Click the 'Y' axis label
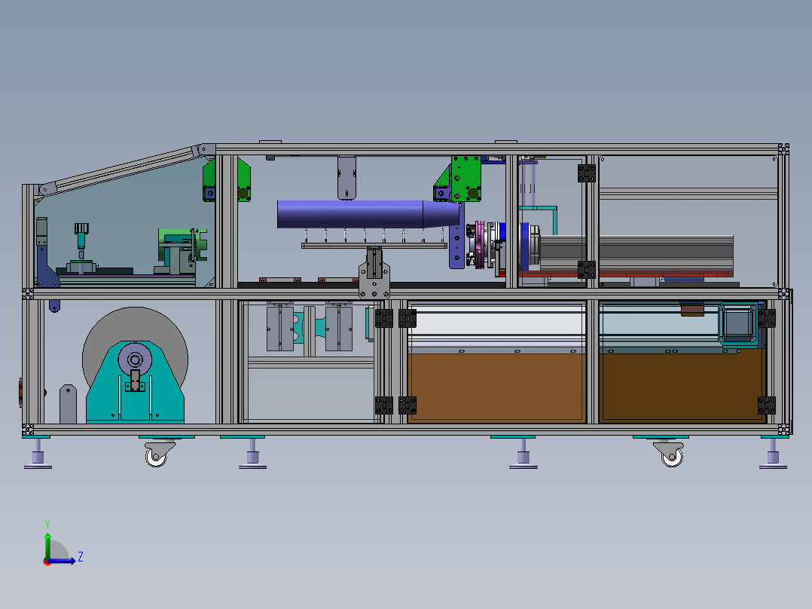 [x=47, y=524]
